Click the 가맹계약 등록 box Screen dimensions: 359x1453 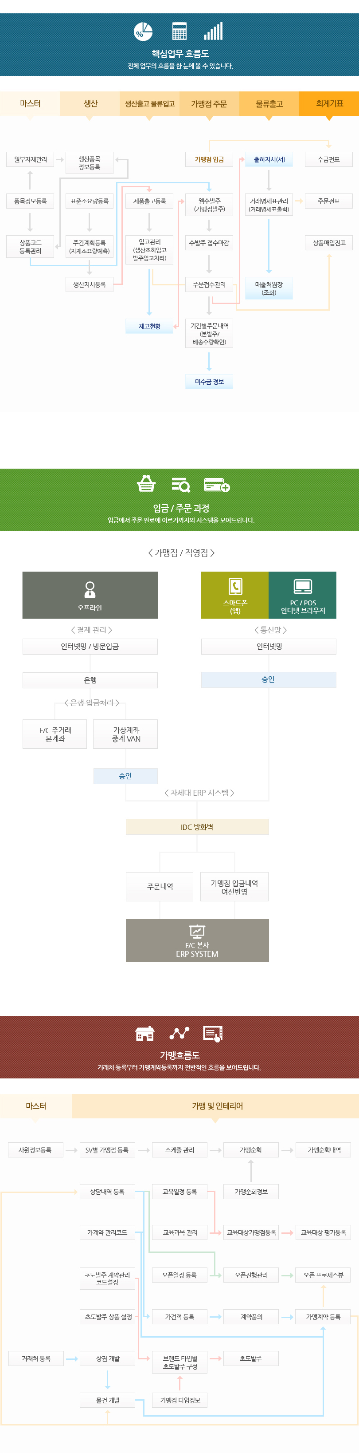click(x=323, y=1317)
